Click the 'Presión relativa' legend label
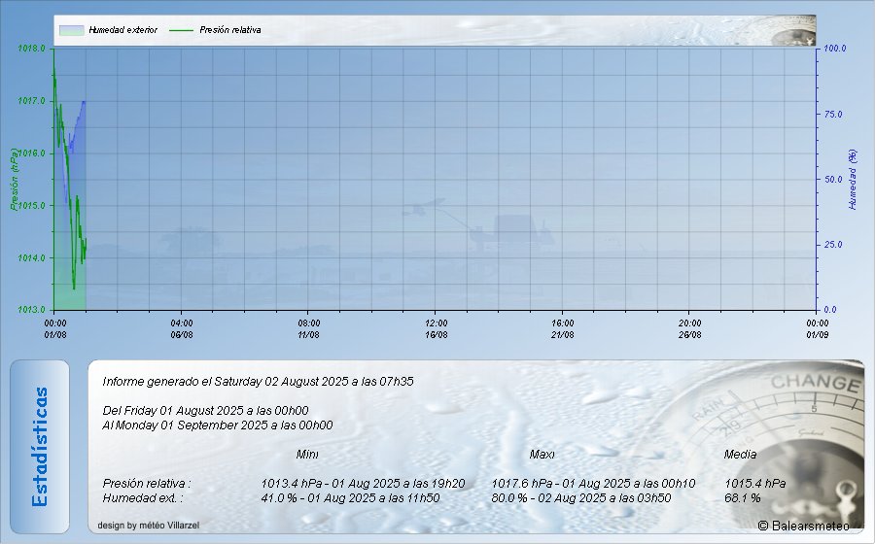The image size is (875, 544). pyautogui.click(x=229, y=30)
